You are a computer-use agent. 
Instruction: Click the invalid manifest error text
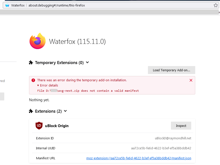(88, 91)
